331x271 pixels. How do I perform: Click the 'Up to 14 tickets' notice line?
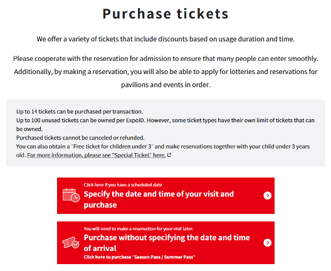tap(80, 112)
